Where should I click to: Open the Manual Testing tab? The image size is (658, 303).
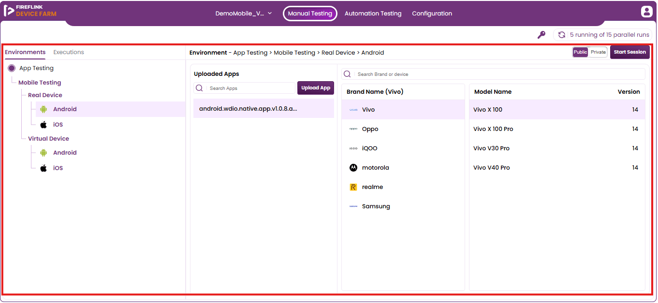pos(310,14)
